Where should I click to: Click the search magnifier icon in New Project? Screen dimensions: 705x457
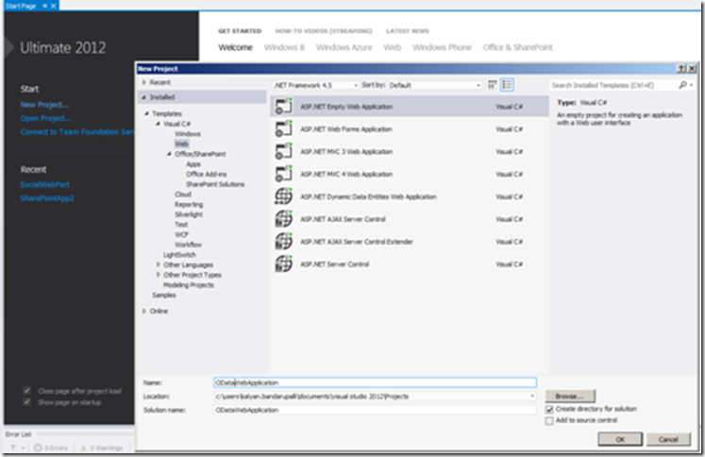coord(683,85)
